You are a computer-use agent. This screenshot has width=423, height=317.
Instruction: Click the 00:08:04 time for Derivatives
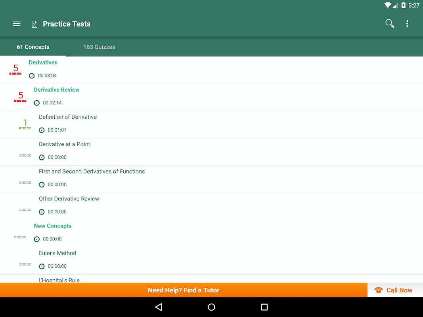[x=47, y=75]
